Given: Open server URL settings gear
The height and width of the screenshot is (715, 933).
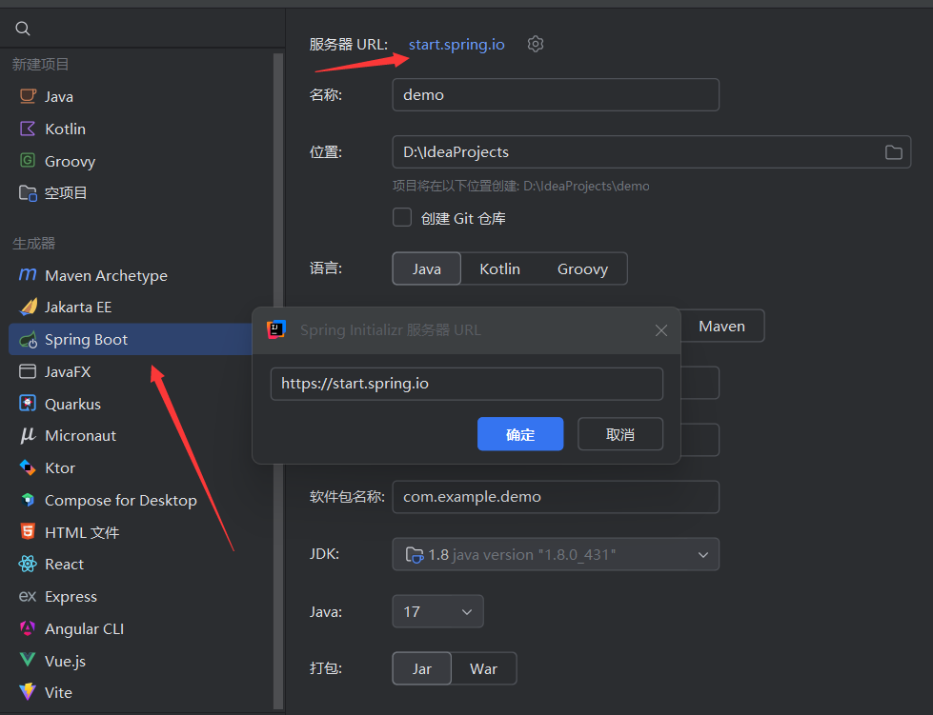Looking at the screenshot, I should 535,44.
